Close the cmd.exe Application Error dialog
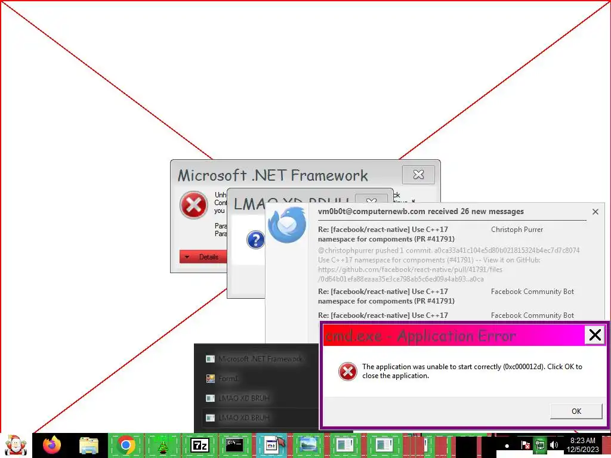This screenshot has width=611, height=458. [595, 335]
